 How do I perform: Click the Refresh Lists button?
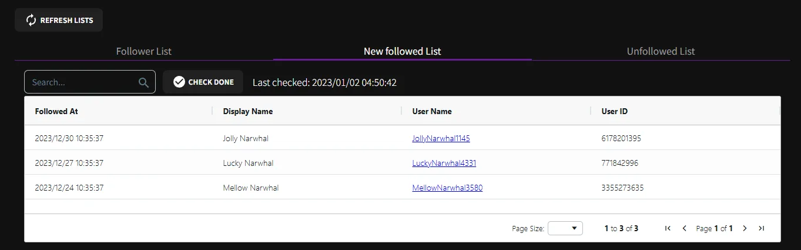click(x=59, y=20)
